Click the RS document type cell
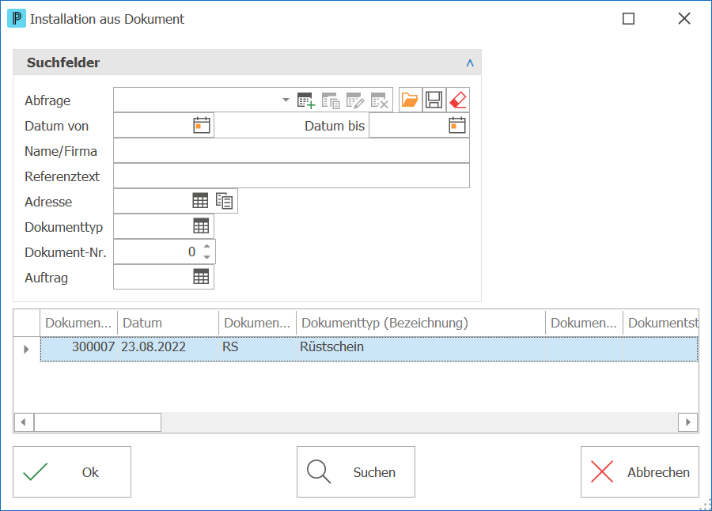 click(x=258, y=347)
